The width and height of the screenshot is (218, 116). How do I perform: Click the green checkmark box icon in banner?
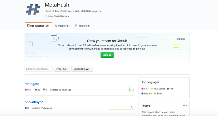tap(30, 44)
